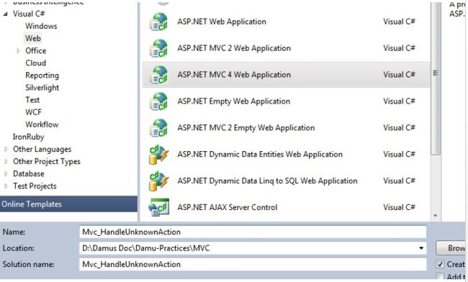Select the Test Projects tree item
Screen dimensions: 468x282
pos(35,186)
